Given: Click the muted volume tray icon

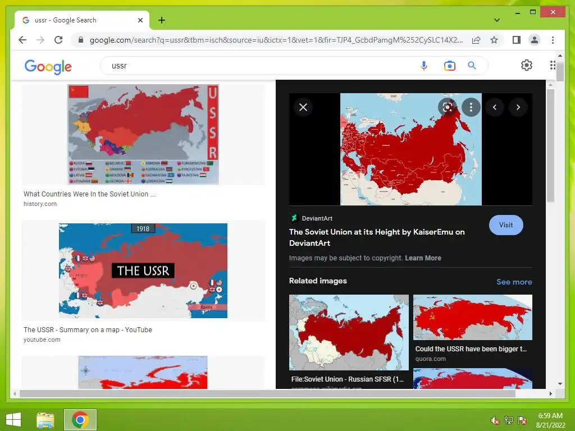Looking at the screenshot, I should [x=495, y=420].
